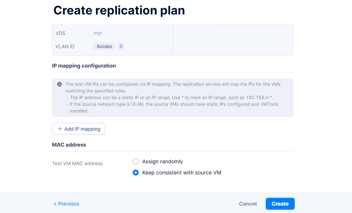The image size is (352, 213).
Task: Click the Create replication plan title
Action: tap(119, 10)
